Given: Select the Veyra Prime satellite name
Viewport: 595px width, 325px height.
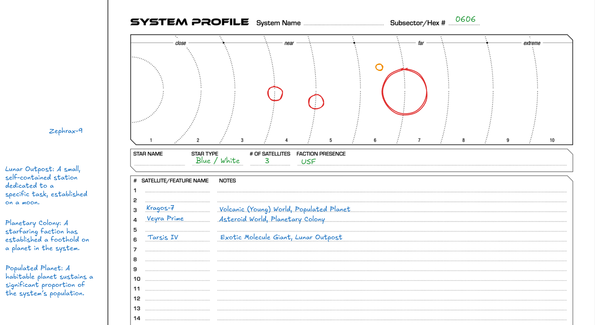Looking at the screenshot, I should pyautogui.click(x=165, y=218).
